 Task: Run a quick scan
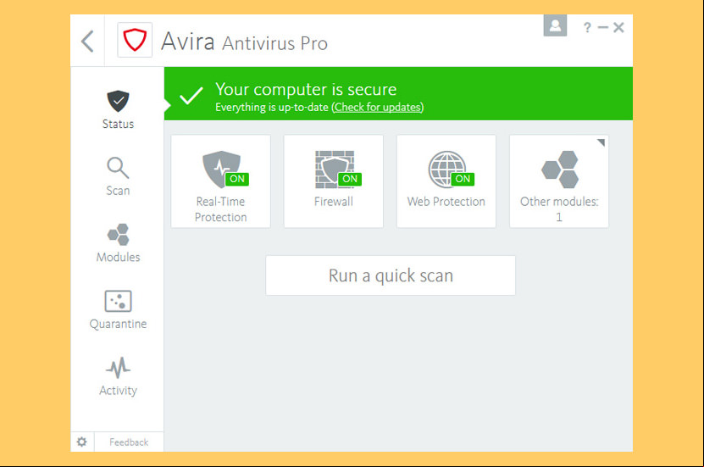(x=391, y=275)
